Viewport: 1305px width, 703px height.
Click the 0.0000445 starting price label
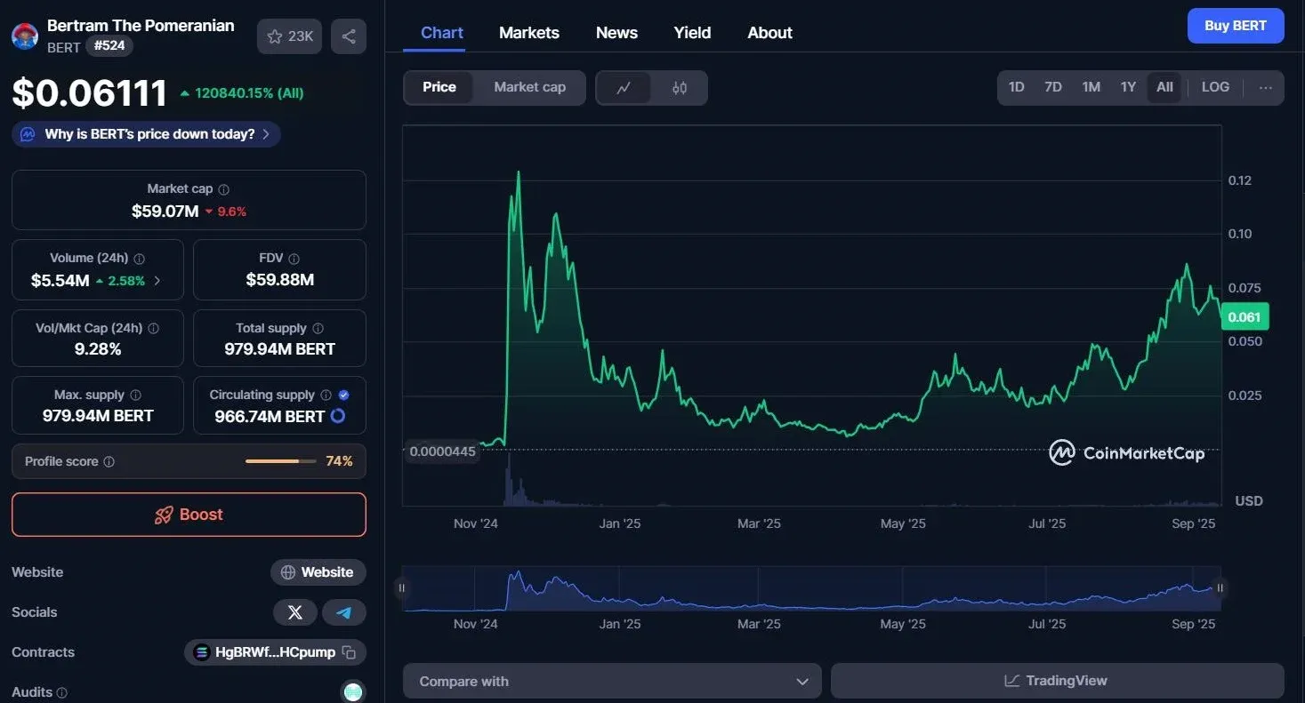point(442,451)
